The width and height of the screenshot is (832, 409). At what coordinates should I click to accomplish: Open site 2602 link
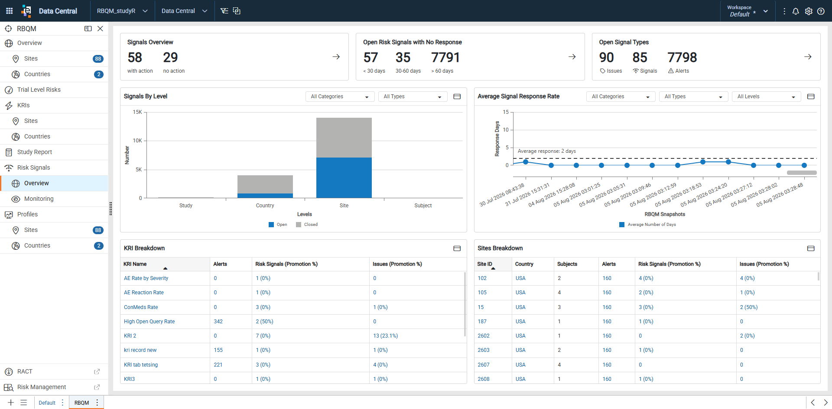click(x=484, y=336)
